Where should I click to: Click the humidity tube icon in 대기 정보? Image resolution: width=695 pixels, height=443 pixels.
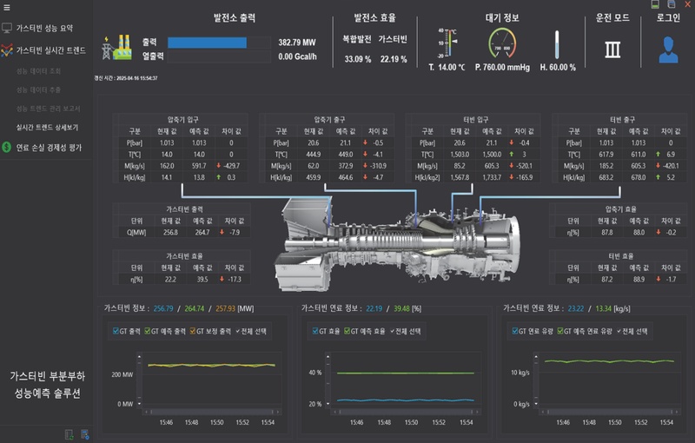coord(557,44)
